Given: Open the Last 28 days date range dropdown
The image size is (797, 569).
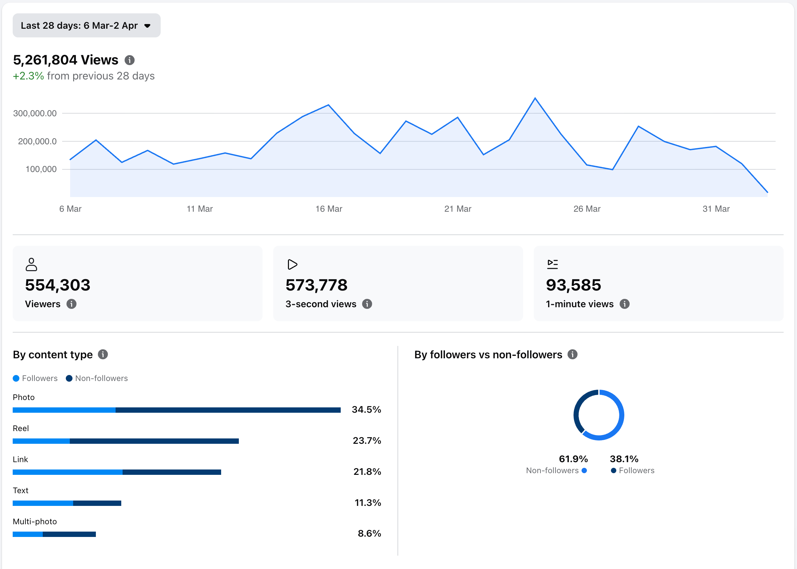Looking at the screenshot, I should pyautogui.click(x=86, y=26).
